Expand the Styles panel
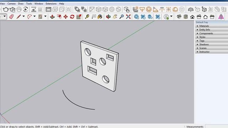This screenshot has width=228, height=128. click(212, 37)
